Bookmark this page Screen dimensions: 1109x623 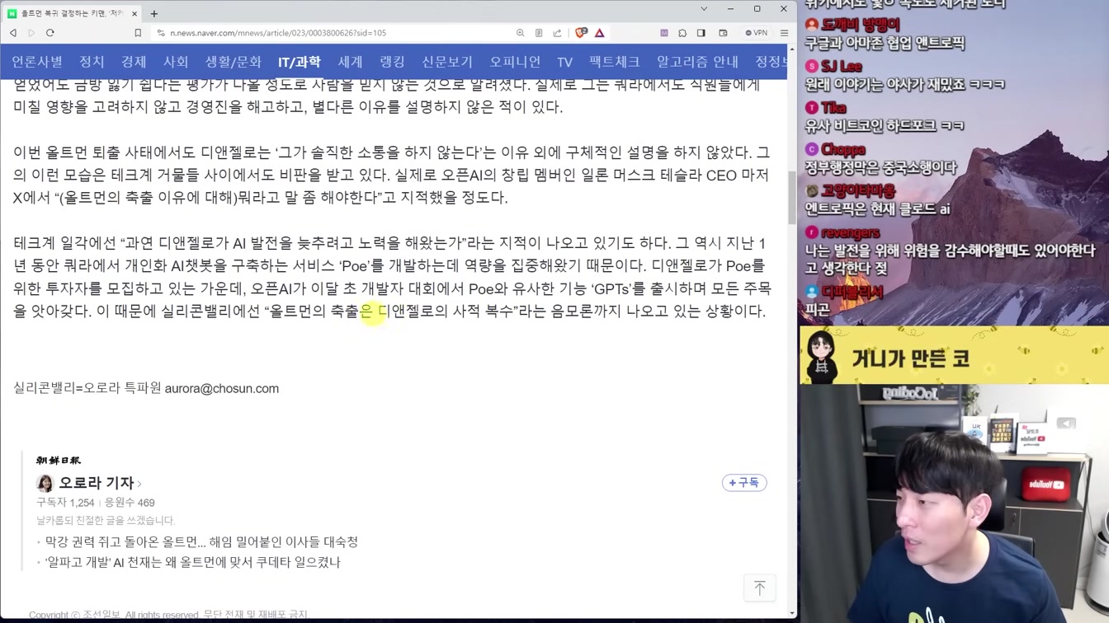pyautogui.click(x=138, y=33)
